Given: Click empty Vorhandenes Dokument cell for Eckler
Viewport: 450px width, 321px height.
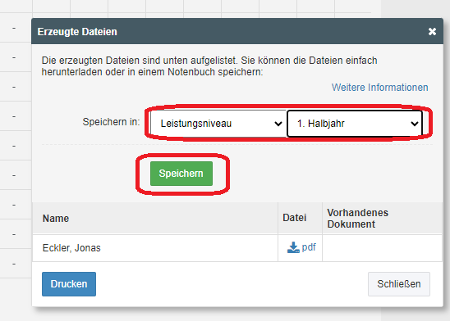Looking at the screenshot, I should 383,248.
